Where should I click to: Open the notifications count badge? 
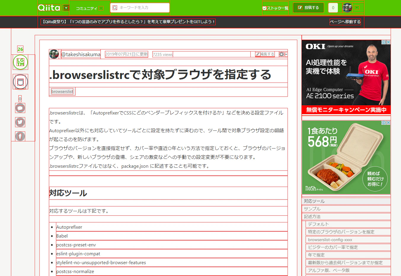point(333,8)
